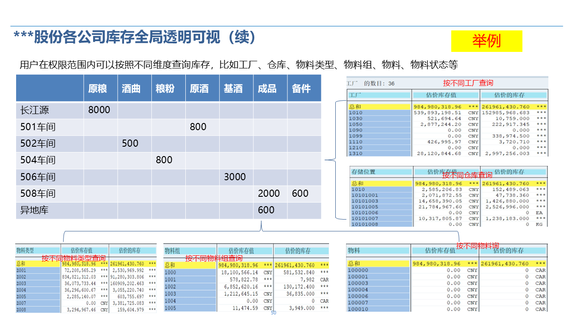Select the 3000 value in 506车间 row
573x322 pixels.
tap(235, 177)
